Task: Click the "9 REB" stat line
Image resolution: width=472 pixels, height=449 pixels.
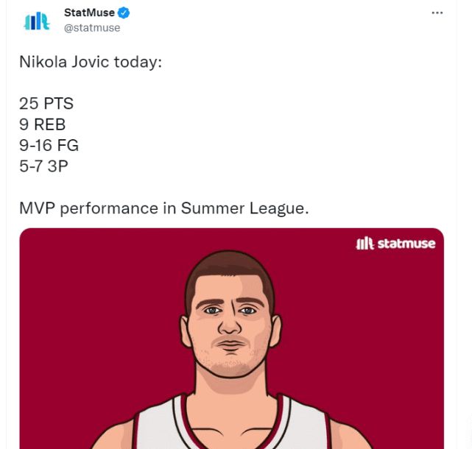Action: (43, 124)
